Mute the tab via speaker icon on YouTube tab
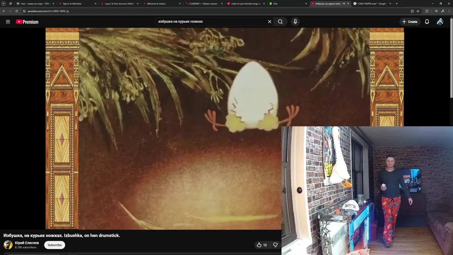 tap(344, 4)
